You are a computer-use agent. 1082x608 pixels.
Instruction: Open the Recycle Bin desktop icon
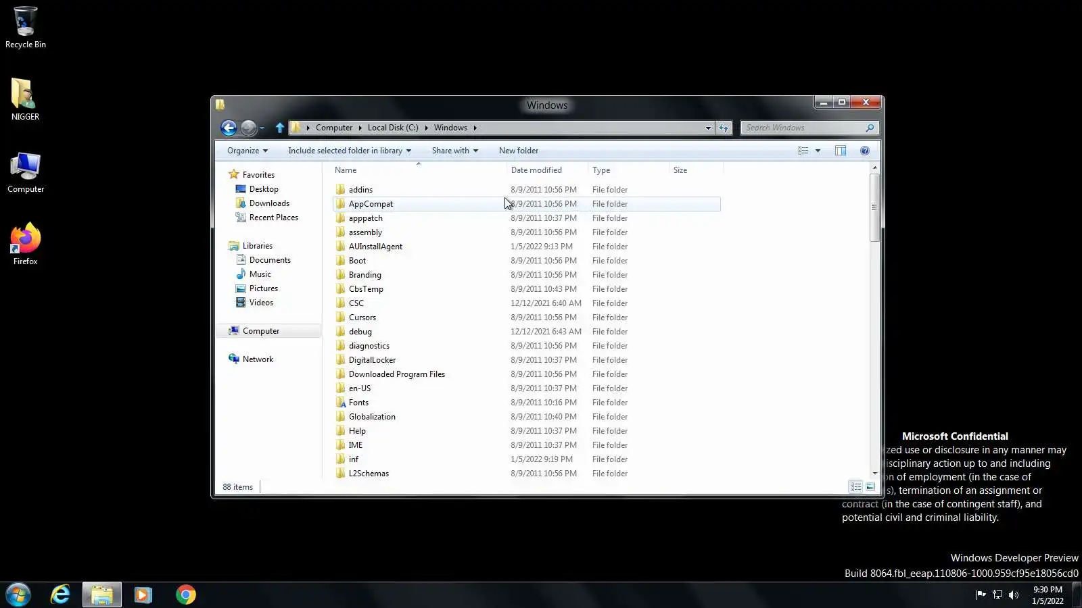(26, 28)
